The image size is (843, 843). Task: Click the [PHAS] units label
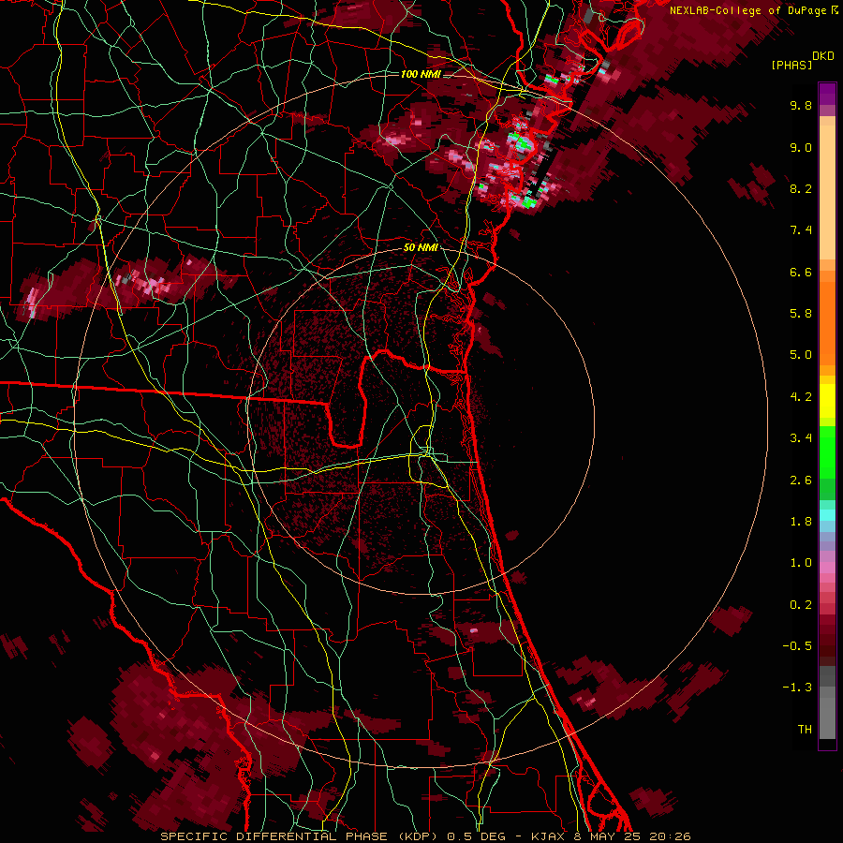pos(791,65)
